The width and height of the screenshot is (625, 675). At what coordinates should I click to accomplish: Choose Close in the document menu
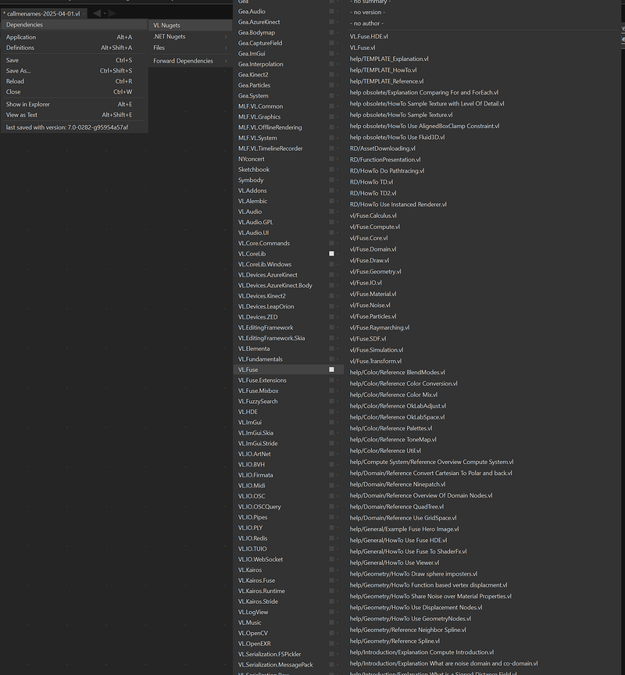[74, 91]
